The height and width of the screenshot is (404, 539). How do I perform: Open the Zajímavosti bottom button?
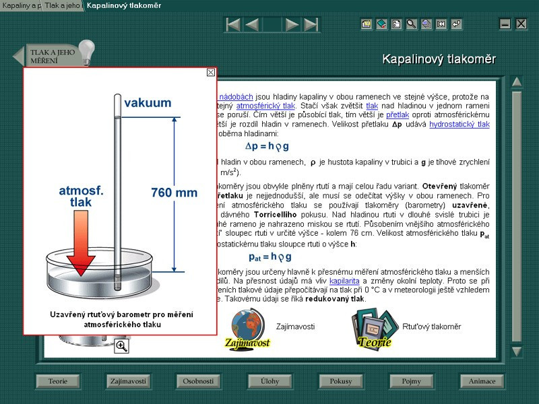click(x=128, y=381)
